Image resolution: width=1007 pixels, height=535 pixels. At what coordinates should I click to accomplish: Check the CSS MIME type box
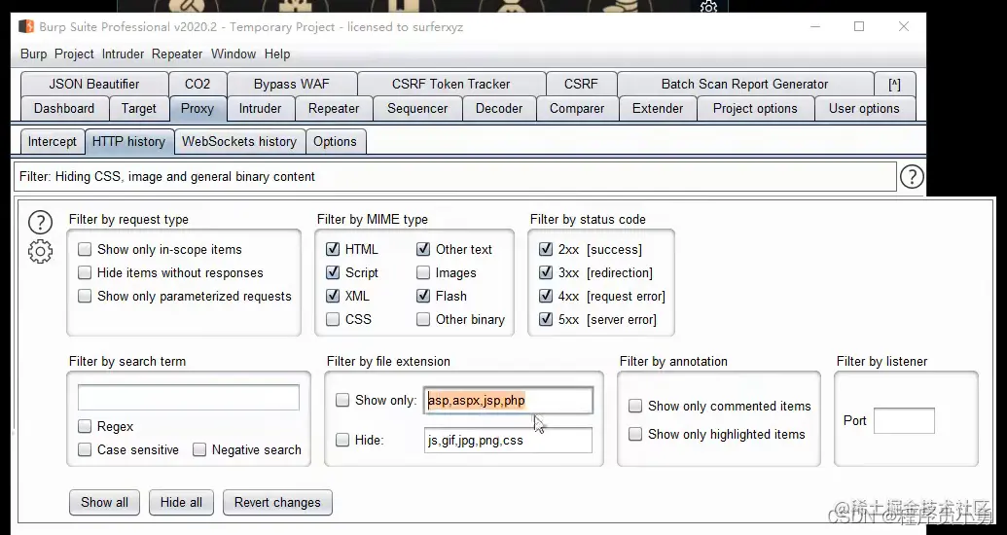(333, 319)
